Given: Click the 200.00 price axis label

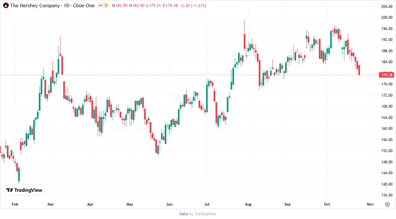Looking at the screenshot, I should 387,18.
